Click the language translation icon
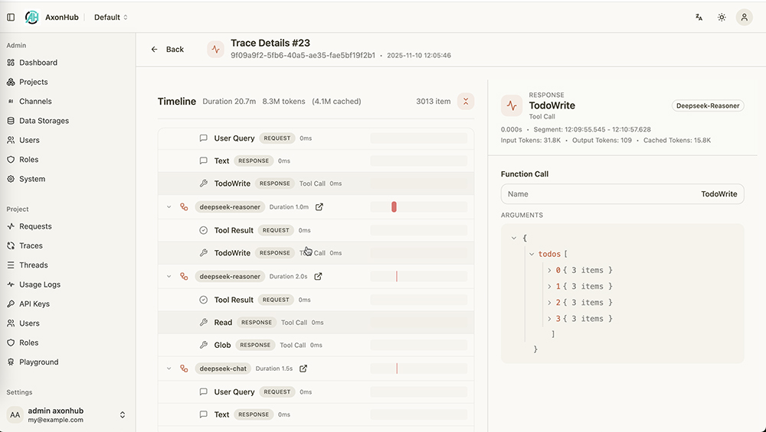The image size is (766, 432). point(699,17)
